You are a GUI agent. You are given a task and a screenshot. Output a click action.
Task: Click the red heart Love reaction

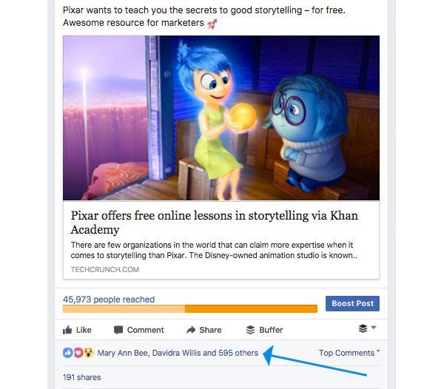coord(78,353)
